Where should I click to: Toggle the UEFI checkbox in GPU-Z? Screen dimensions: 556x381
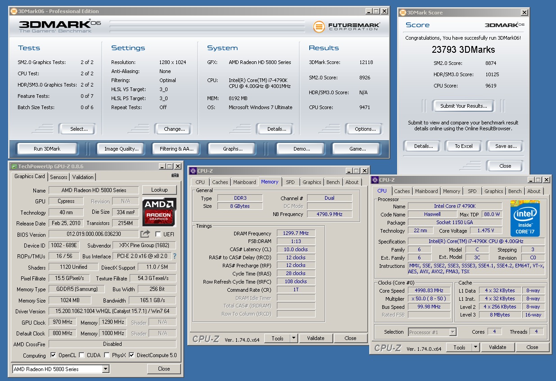point(158,234)
